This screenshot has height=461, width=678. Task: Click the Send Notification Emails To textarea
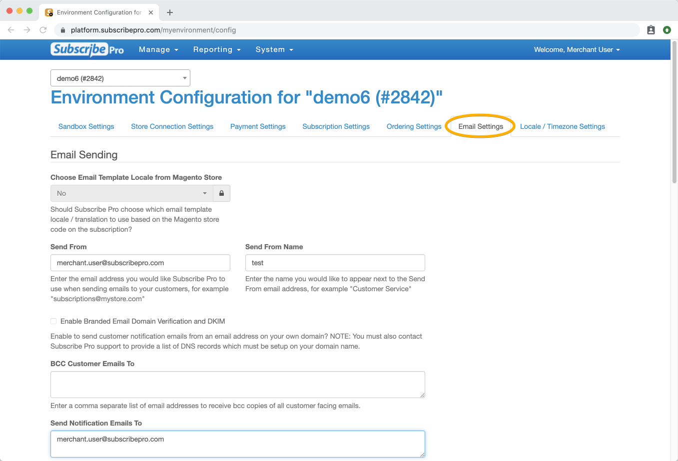[238, 444]
